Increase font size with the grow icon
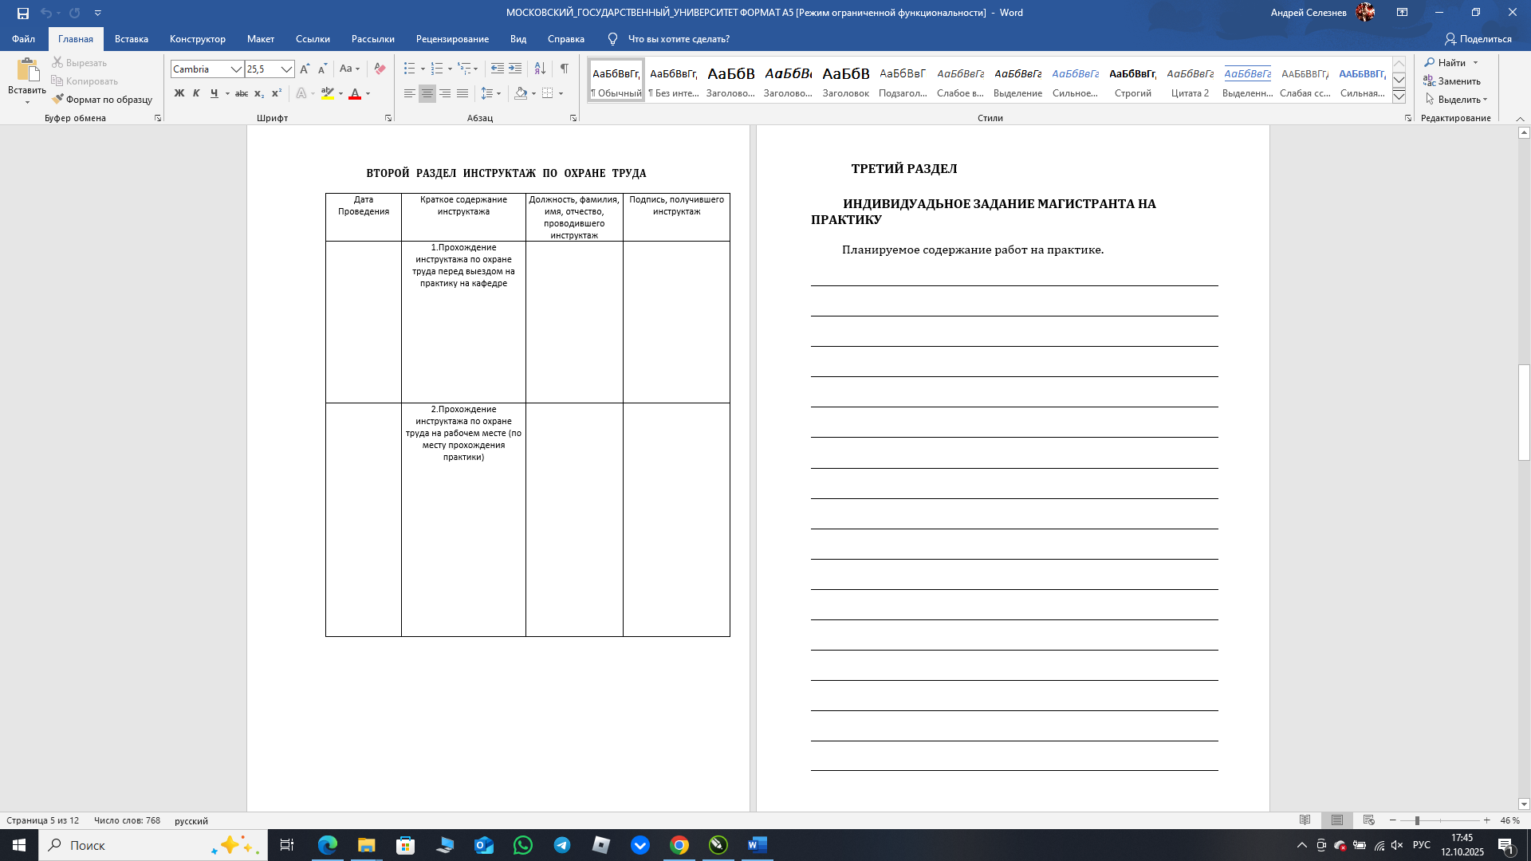Image resolution: width=1531 pixels, height=861 pixels. (305, 69)
